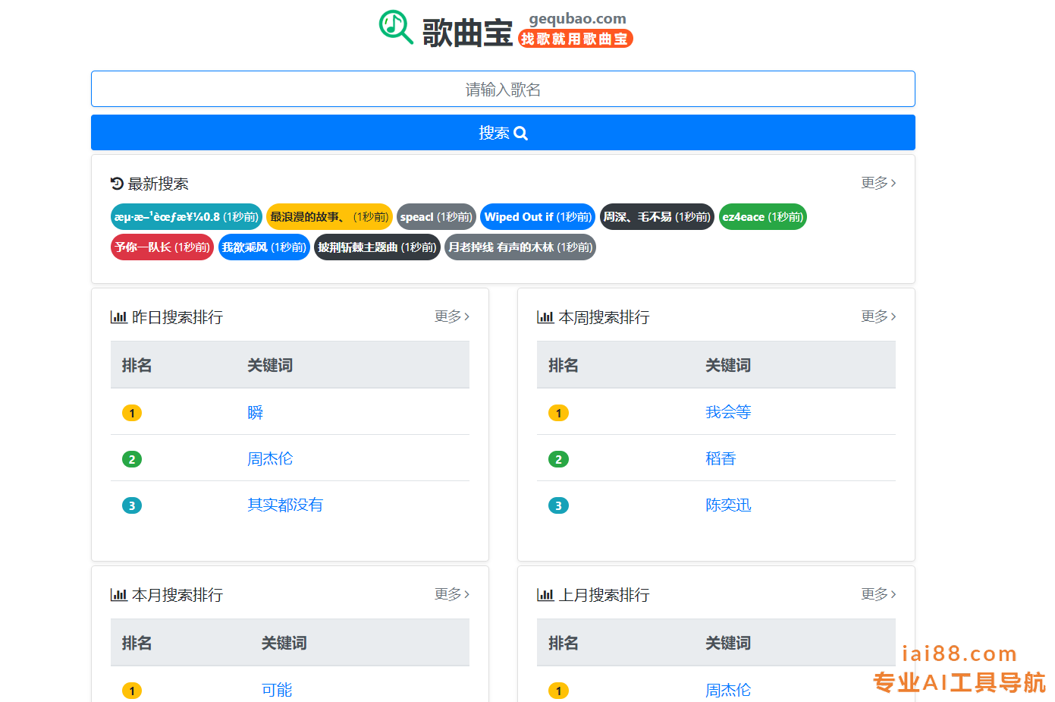1055x702 pixels.
Task: Click the blue 搜索 search button
Action: (503, 133)
